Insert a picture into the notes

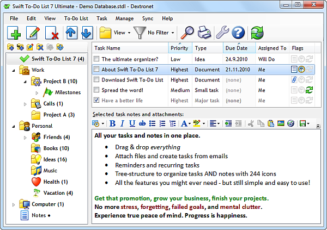click(281, 123)
